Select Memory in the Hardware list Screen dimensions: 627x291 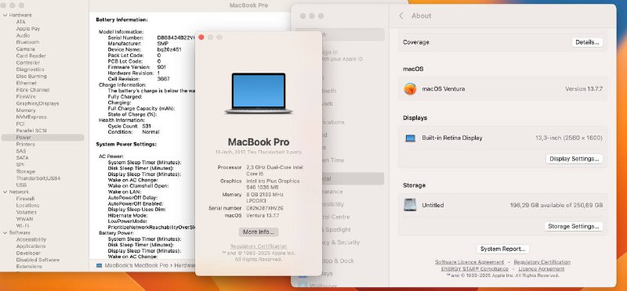(x=26, y=110)
